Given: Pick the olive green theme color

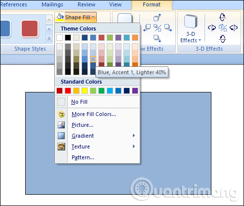Looking at the screenshot, I should pyautogui.click(x=110, y=37).
